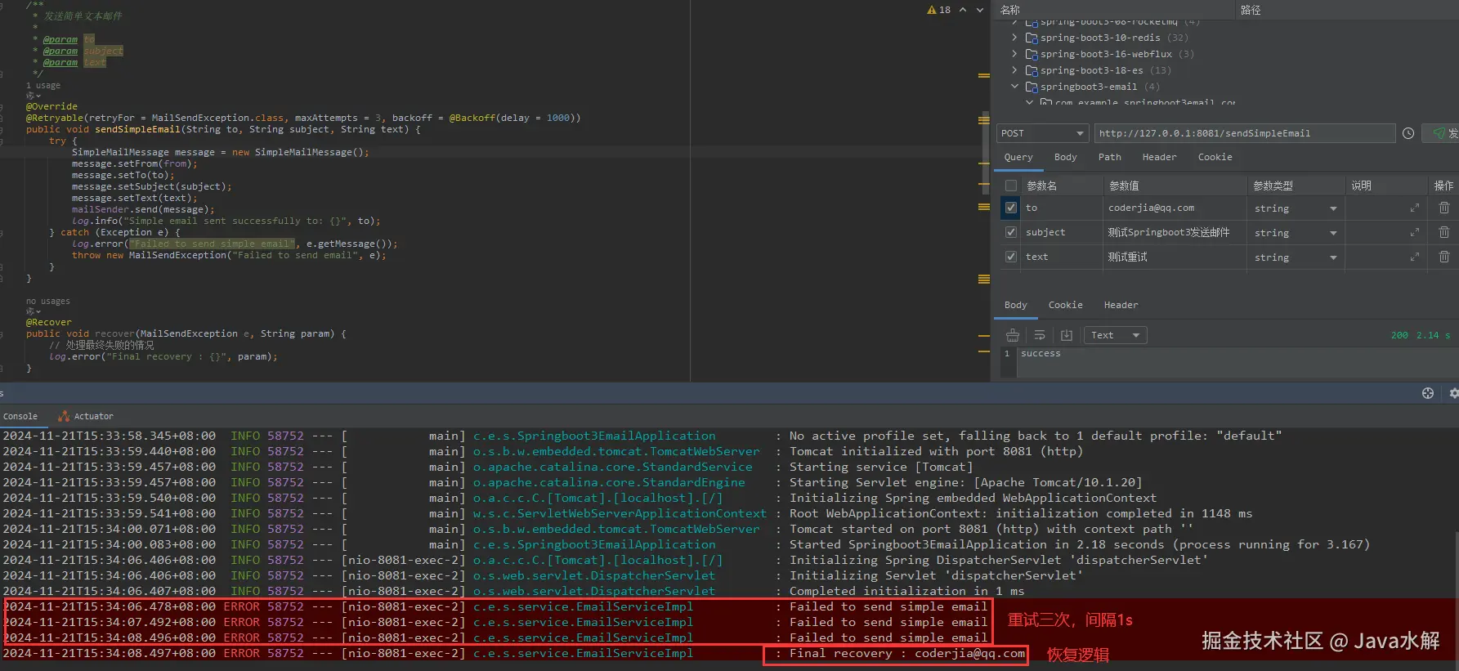Expand the description field of 'to' row

point(1415,208)
